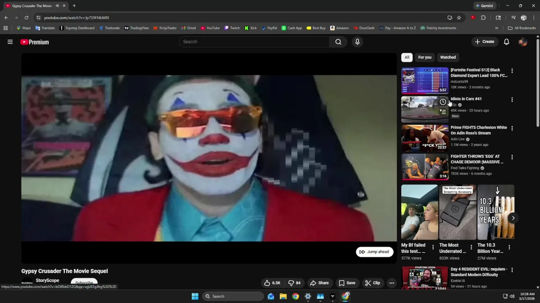Go back in browser history

point(6,18)
